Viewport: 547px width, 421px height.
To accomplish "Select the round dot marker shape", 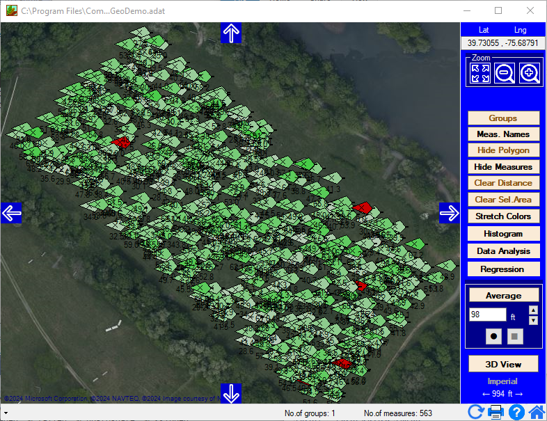I will (493, 336).
